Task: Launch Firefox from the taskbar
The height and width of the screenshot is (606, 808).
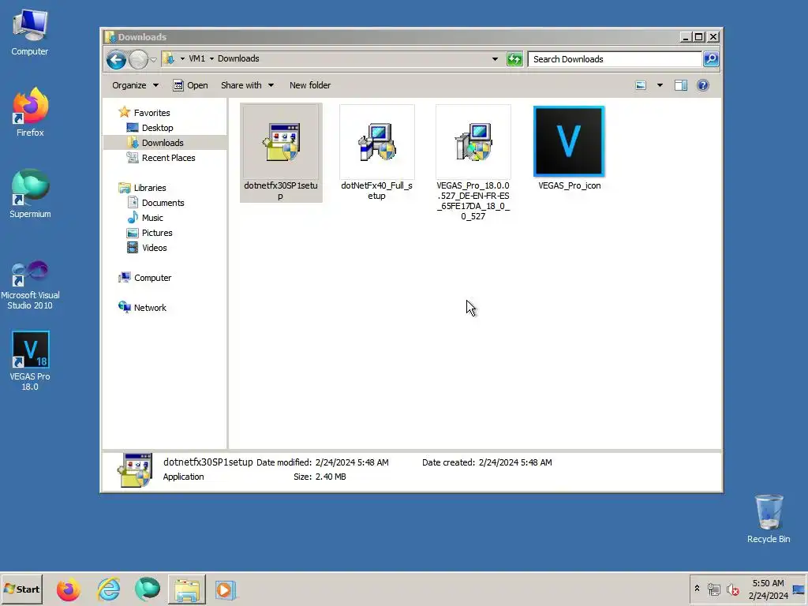Action: pyautogui.click(x=68, y=589)
